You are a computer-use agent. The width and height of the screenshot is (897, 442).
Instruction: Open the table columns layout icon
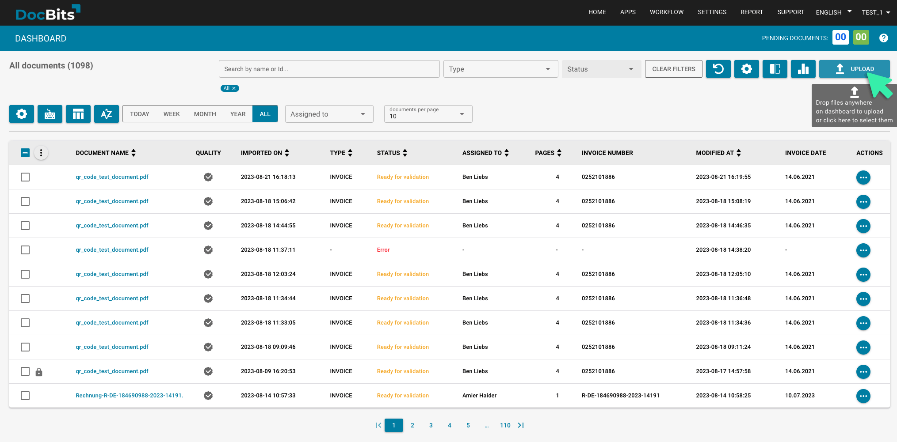click(78, 114)
